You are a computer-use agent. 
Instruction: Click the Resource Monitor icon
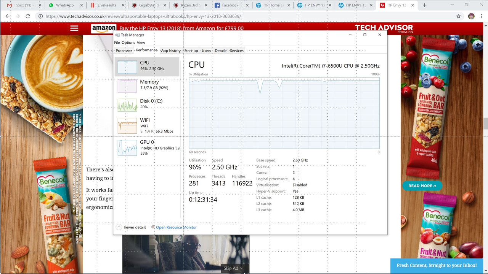(153, 227)
